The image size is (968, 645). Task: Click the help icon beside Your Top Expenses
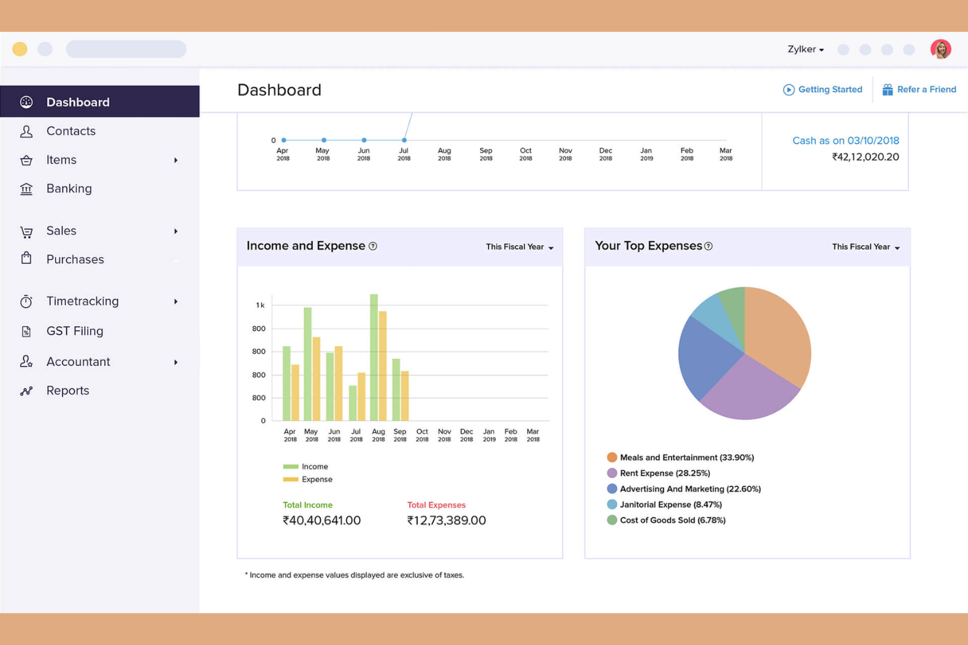point(709,246)
